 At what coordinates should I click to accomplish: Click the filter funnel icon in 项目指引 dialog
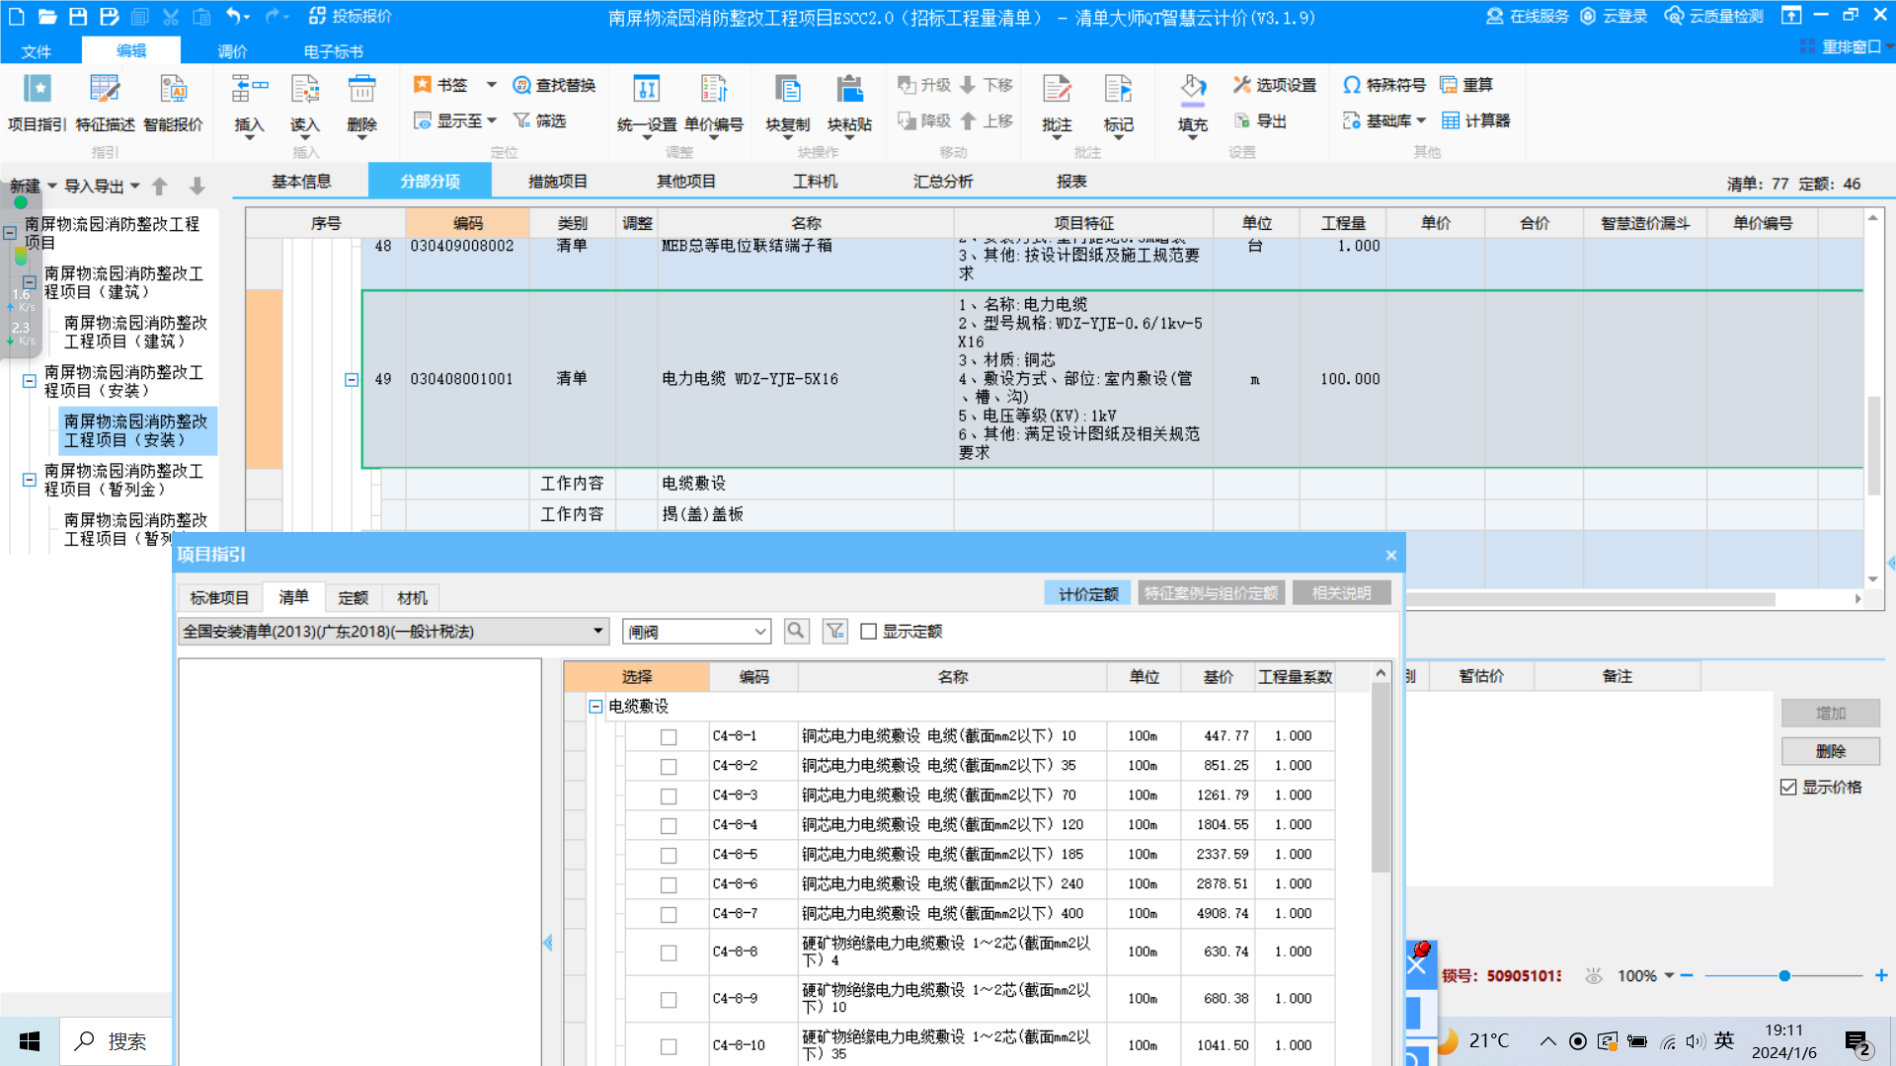835,631
